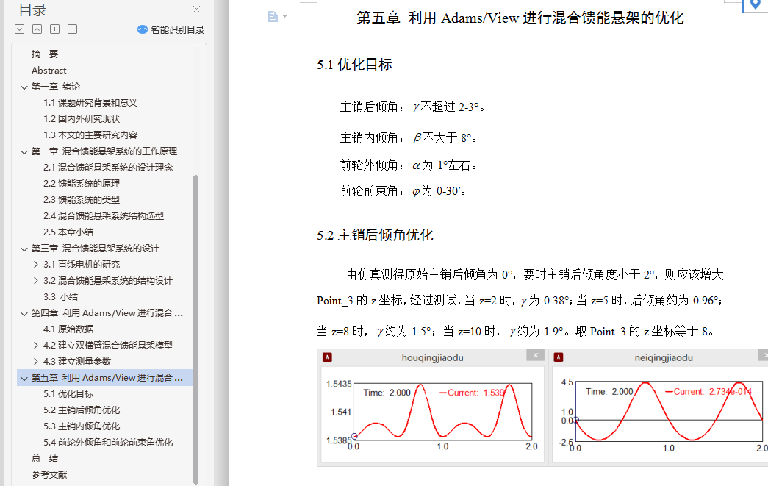Jump to 1.2 国内外研究现状
The height and width of the screenshot is (486, 768).
point(82,118)
